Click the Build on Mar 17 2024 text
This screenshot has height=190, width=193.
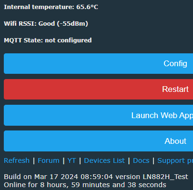click(41, 177)
